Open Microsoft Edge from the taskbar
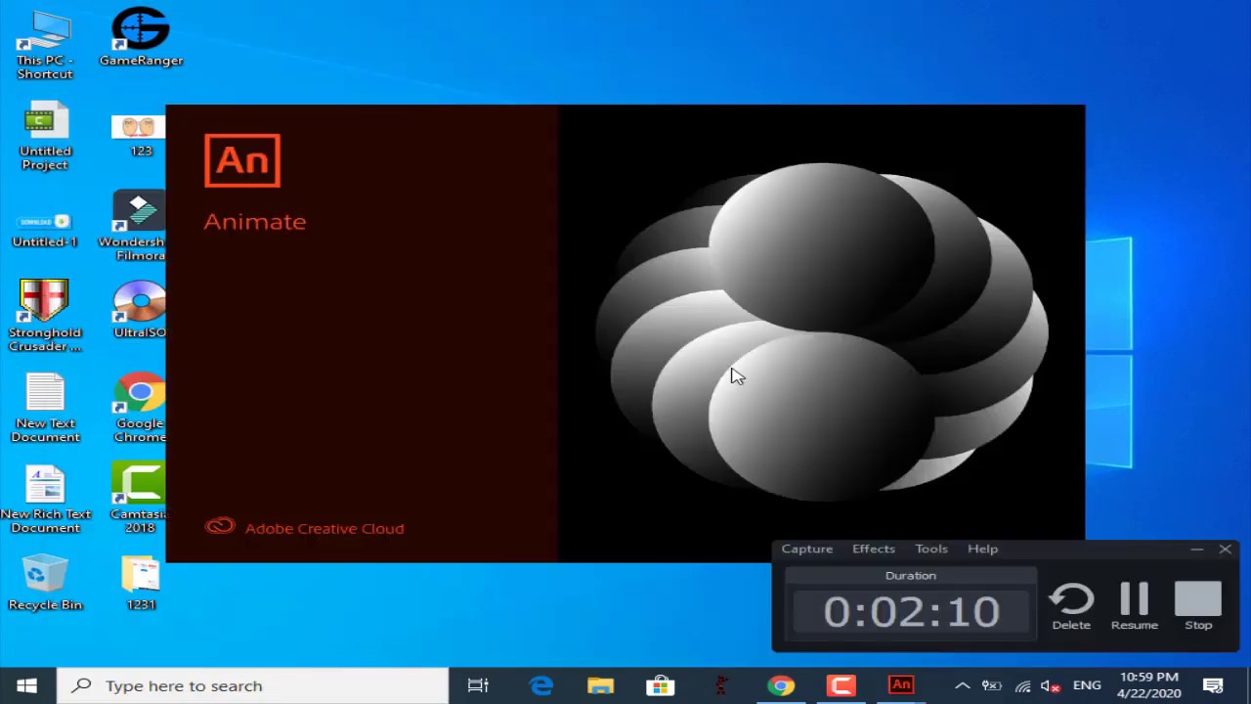Image resolution: width=1251 pixels, height=704 pixels. tap(540, 685)
